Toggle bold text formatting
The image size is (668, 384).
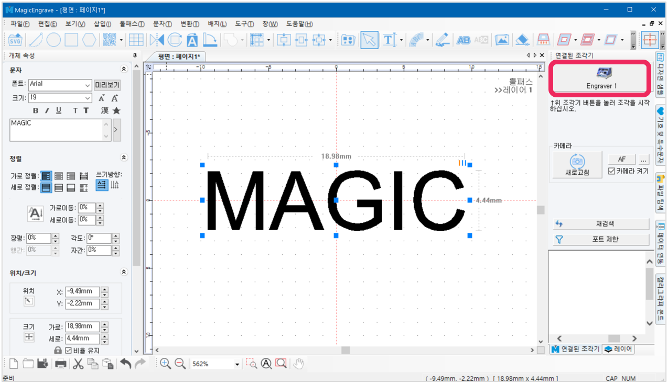tap(36, 110)
